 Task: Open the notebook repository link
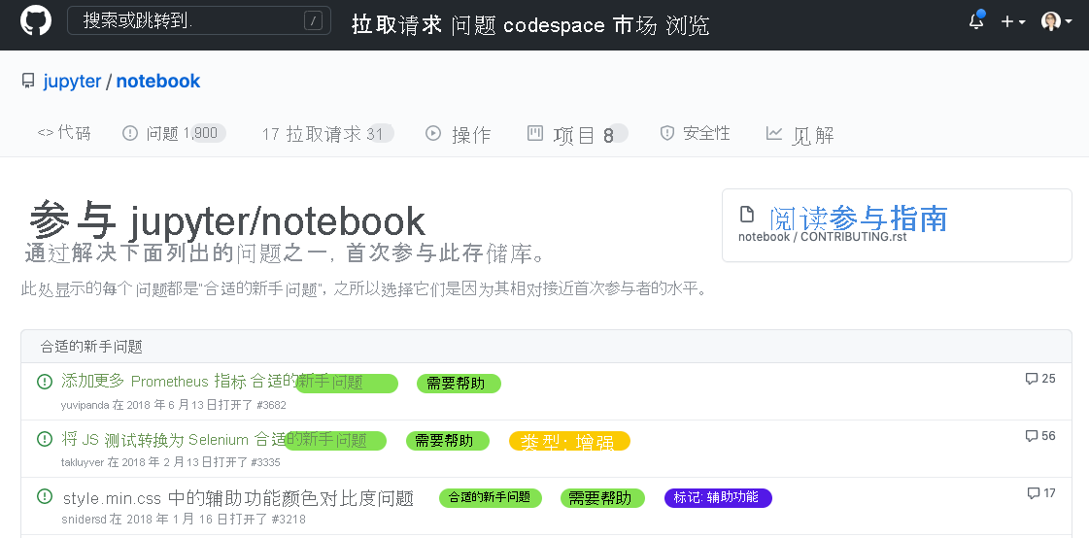[158, 82]
